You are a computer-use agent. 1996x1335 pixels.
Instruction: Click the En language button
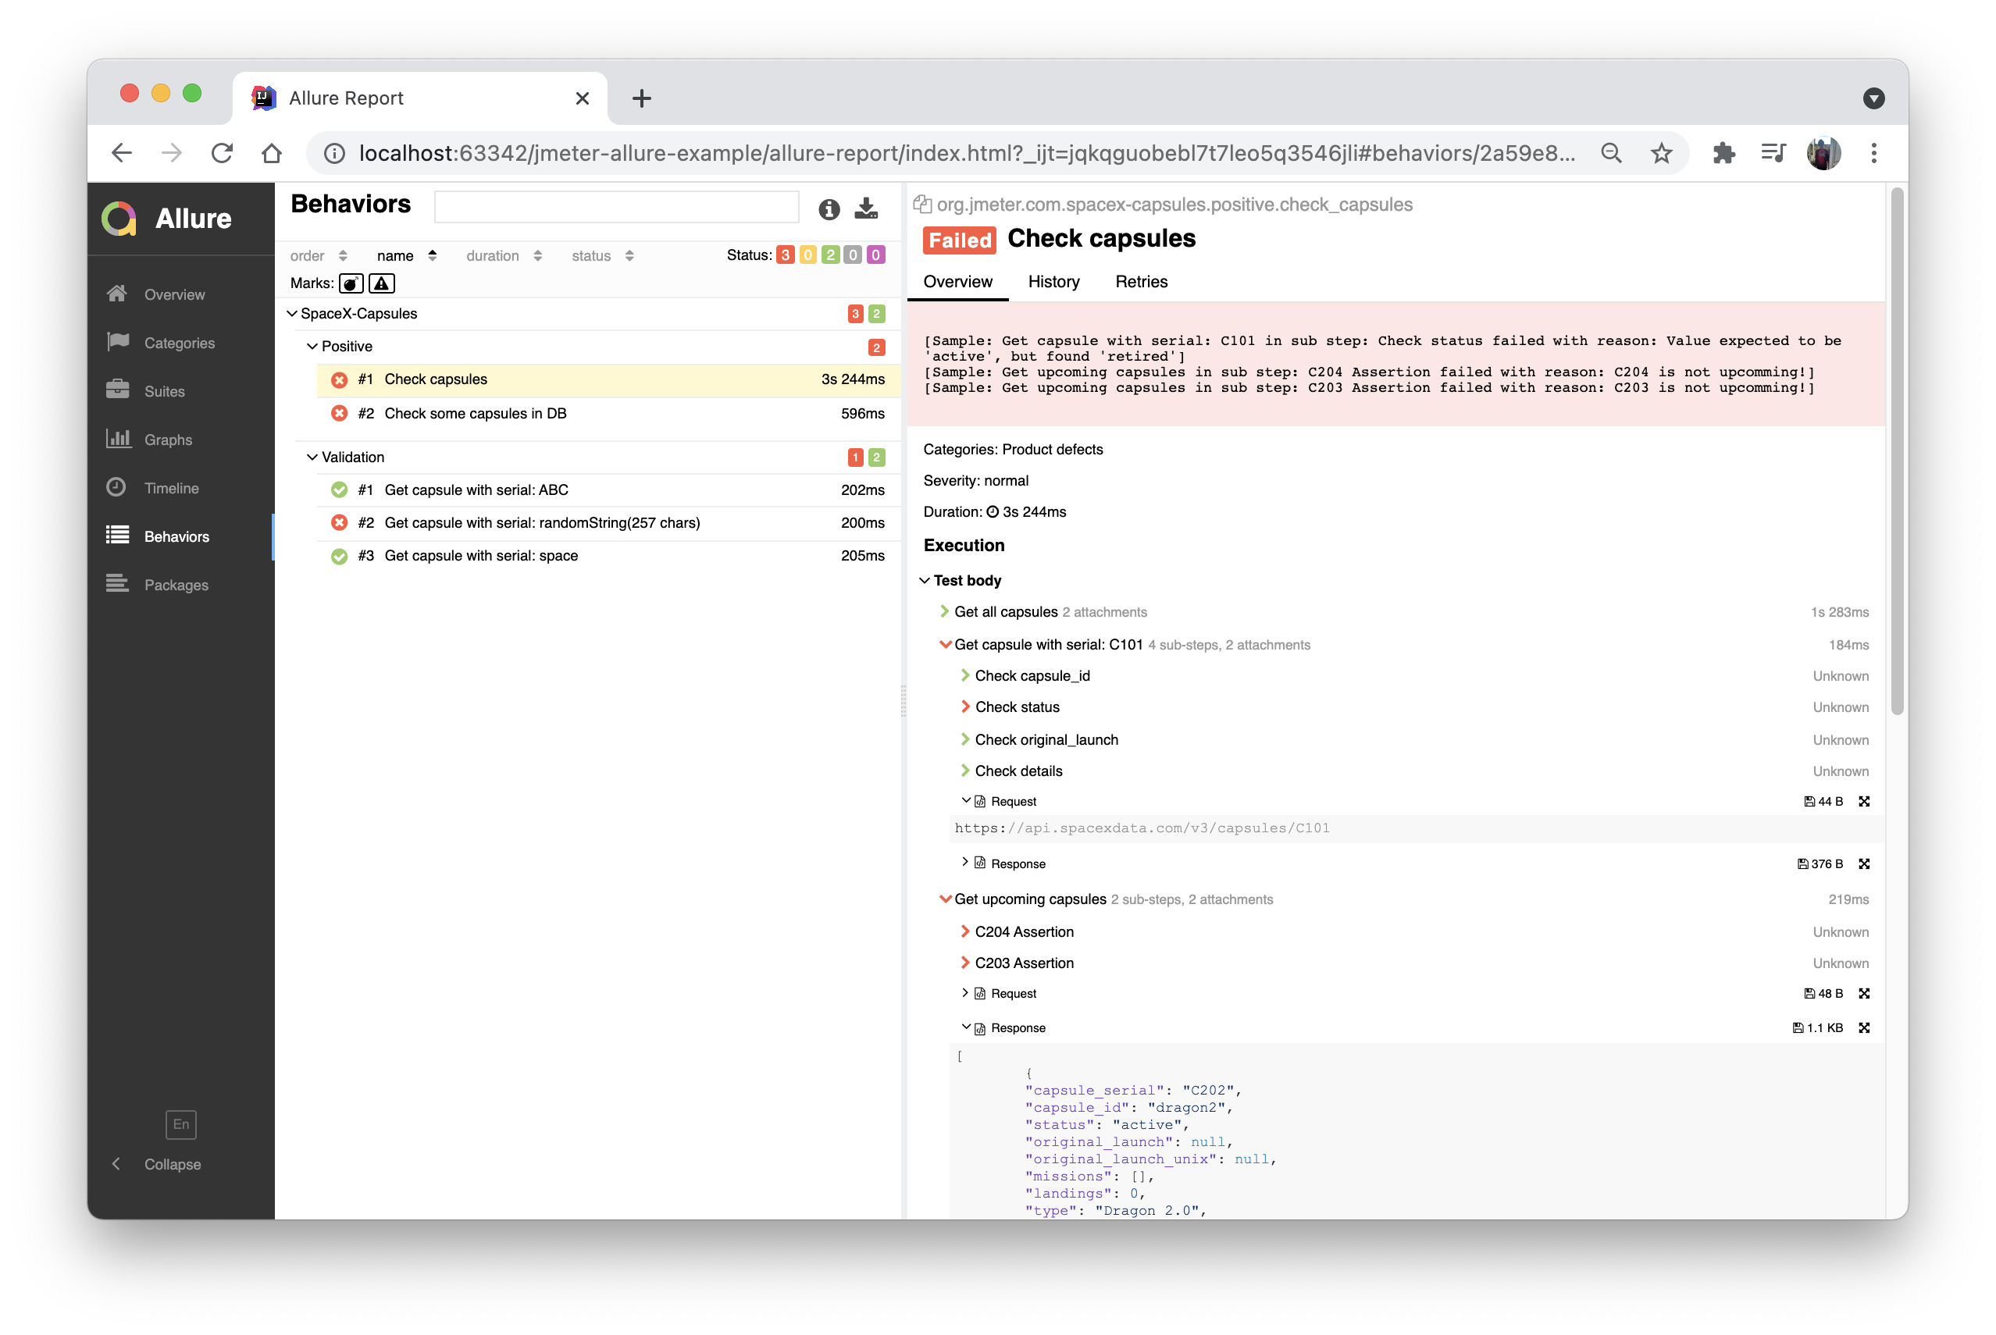pyautogui.click(x=180, y=1124)
